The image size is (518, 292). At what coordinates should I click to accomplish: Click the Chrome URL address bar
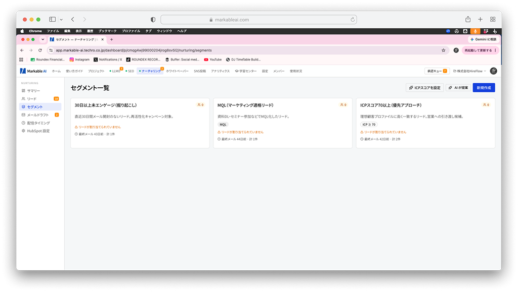click(x=248, y=50)
